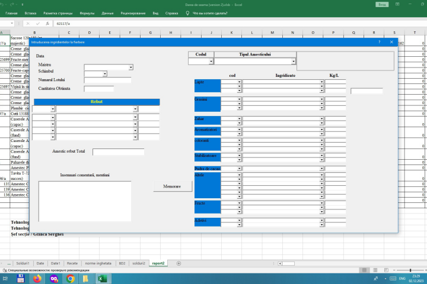Select column H header
The height and width of the screenshot is (284, 427).
point(171,33)
